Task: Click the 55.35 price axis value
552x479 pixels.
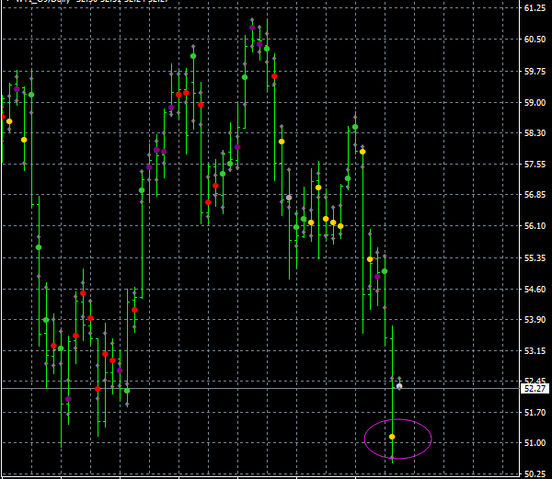Action: pos(535,258)
